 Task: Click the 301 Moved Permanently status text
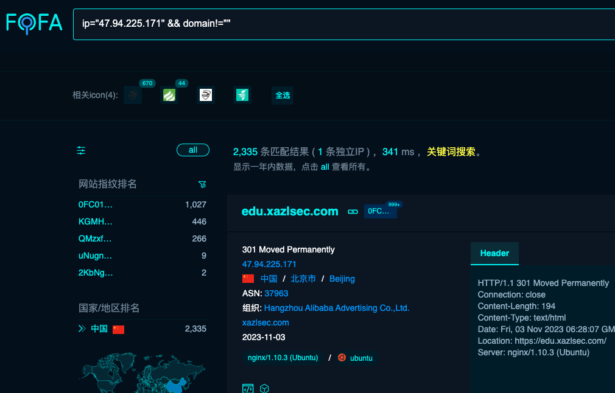coord(288,249)
